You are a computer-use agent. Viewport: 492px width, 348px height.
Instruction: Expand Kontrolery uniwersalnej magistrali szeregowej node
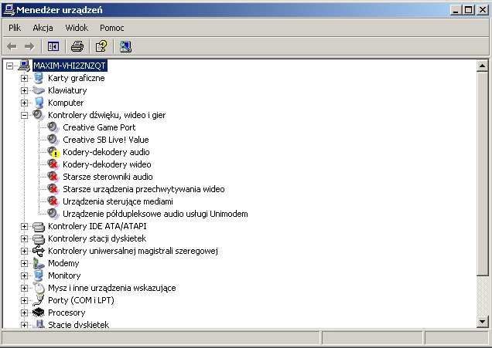24,251
